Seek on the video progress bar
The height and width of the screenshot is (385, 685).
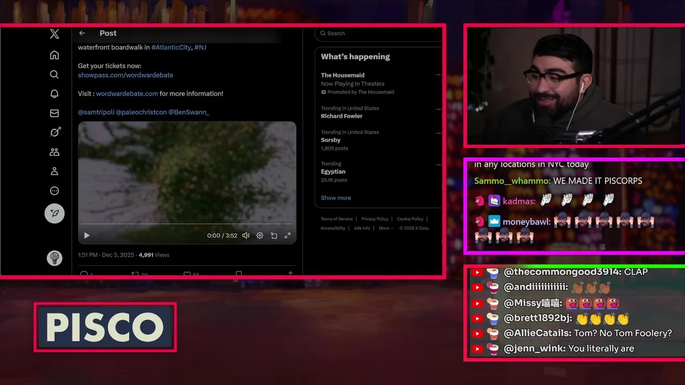pos(187,224)
